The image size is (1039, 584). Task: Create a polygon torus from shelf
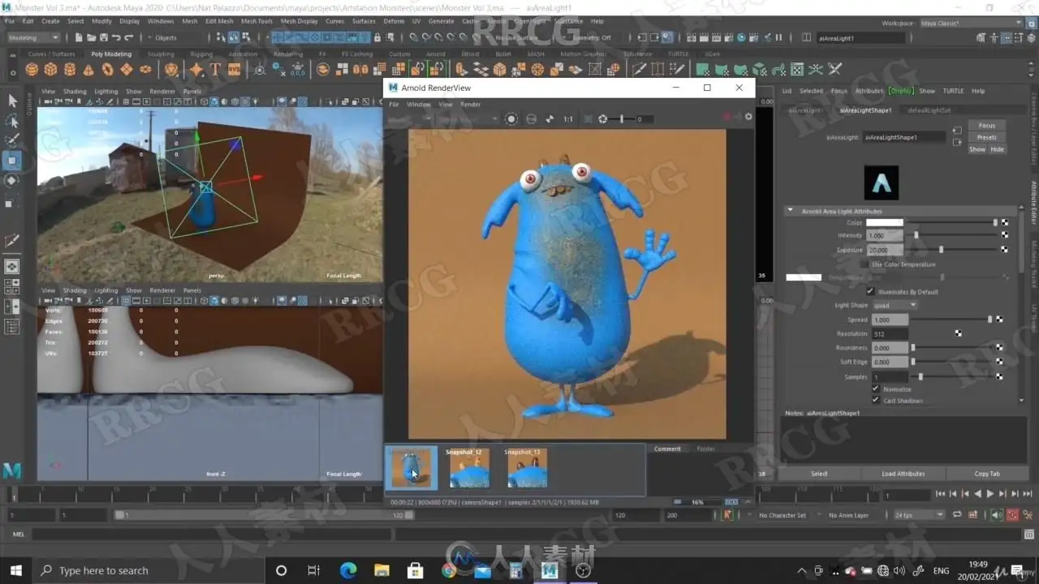point(107,70)
